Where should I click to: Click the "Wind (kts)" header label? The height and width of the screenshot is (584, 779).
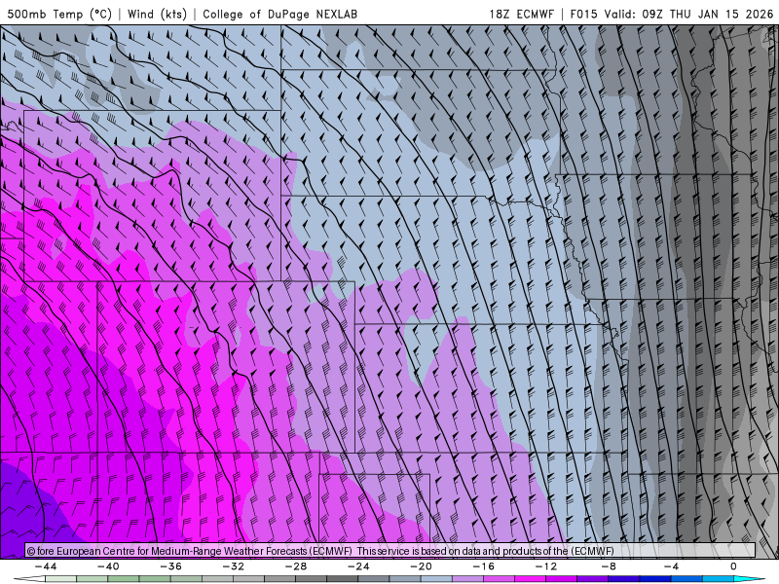(x=157, y=14)
